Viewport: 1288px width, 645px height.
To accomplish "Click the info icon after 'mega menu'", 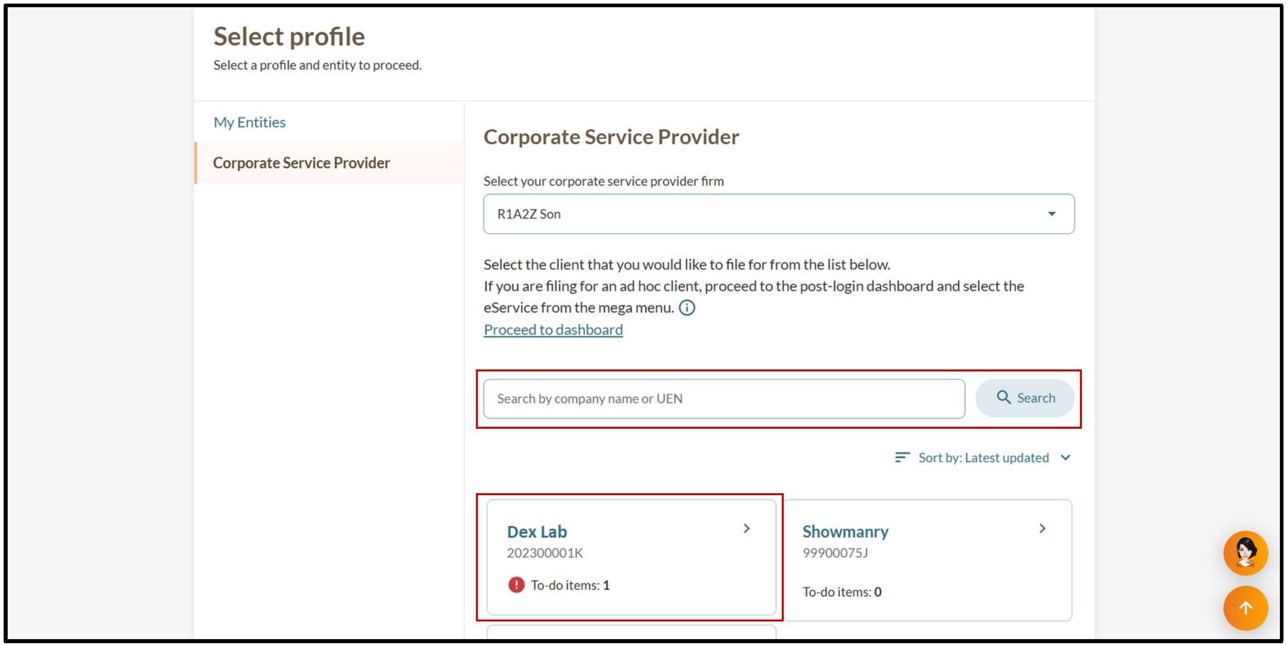I will (x=687, y=308).
